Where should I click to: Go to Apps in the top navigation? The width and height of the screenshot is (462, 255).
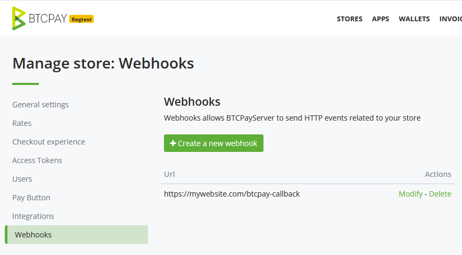point(381,19)
